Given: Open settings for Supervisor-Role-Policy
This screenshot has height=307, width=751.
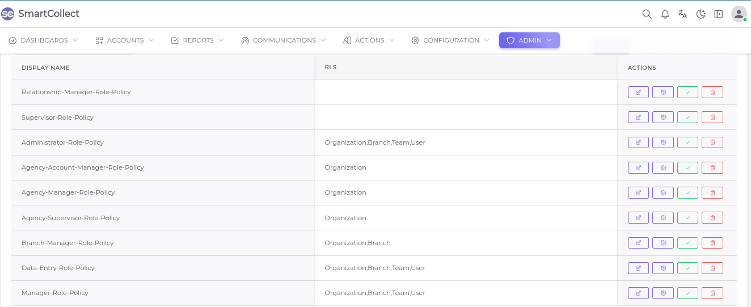Looking at the screenshot, I should tap(663, 117).
